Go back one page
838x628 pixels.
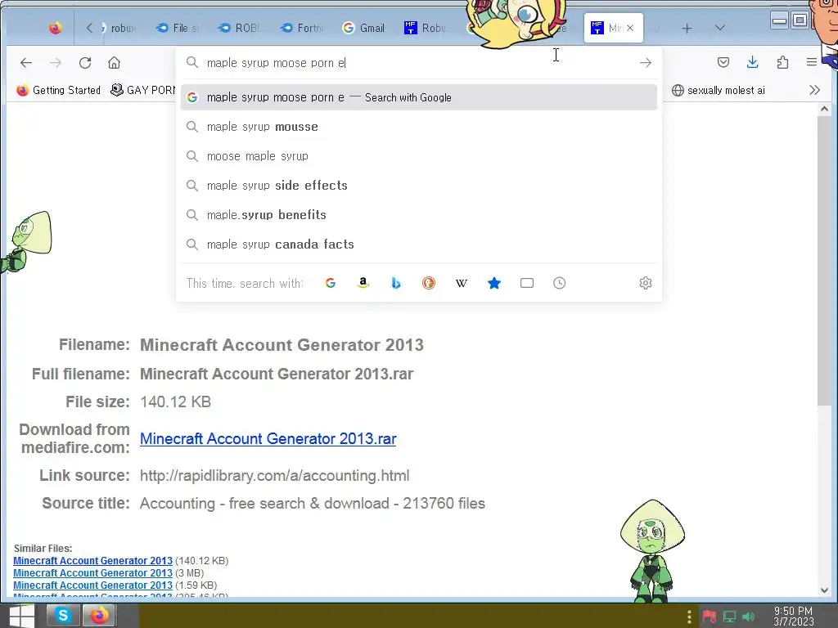tap(26, 63)
